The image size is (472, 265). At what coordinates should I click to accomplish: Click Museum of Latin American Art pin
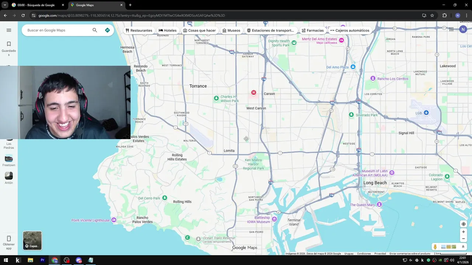392,173
